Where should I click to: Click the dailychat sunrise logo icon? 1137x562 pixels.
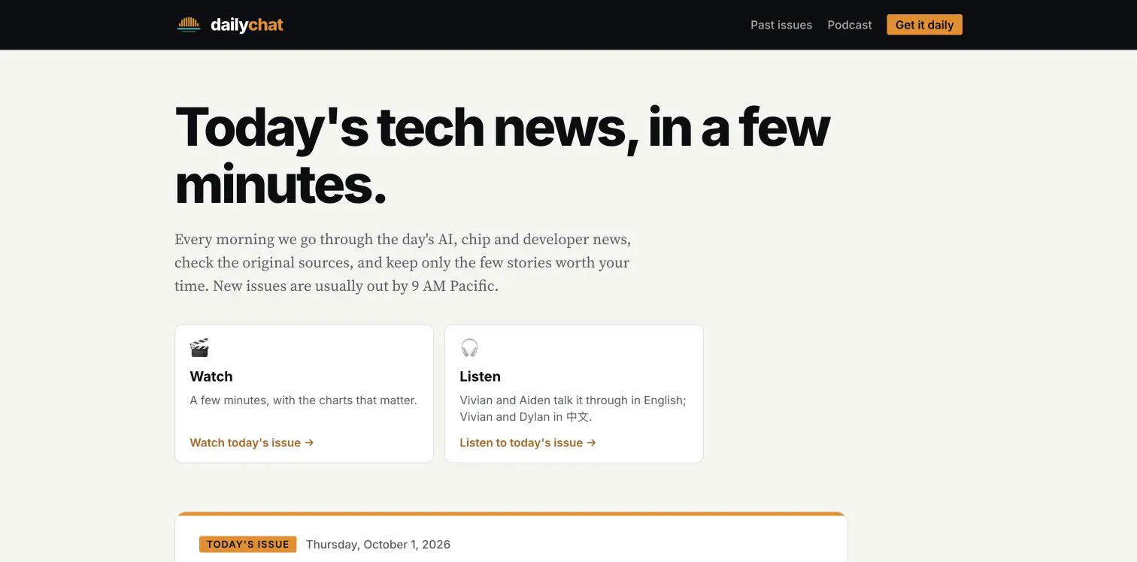(189, 25)
